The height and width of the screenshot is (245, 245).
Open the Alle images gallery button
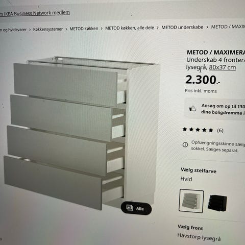click(136, 208)
